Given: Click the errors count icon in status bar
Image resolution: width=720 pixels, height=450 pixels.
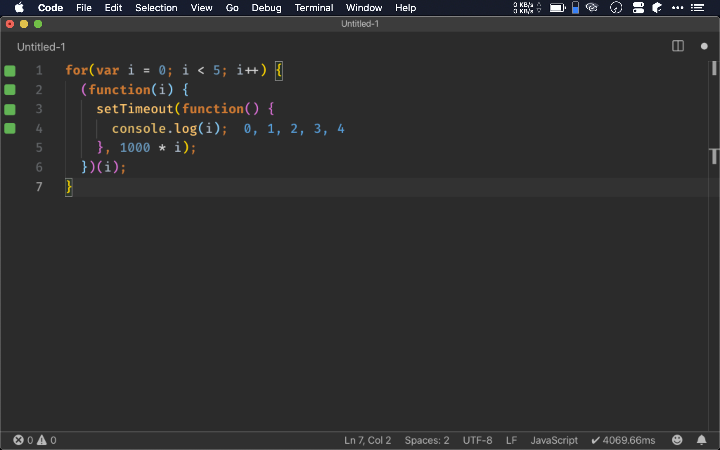Looking at the screenshot, I should coord(19,440).
